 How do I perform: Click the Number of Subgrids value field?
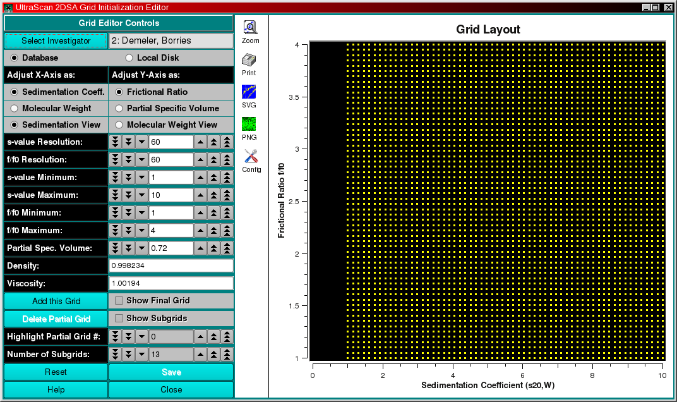coord(171,355)
